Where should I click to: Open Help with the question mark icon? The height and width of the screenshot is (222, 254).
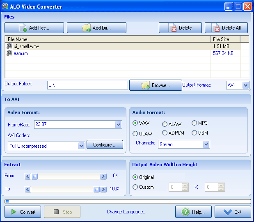(185, 212)
